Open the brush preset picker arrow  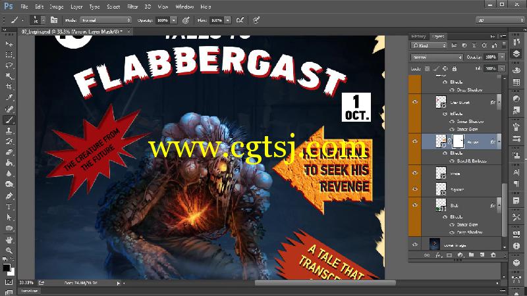pos(43,20)
